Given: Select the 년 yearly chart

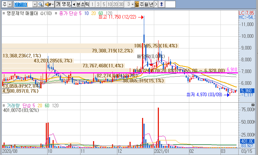Looking at the screenshot, I should [x=151, y=4].
